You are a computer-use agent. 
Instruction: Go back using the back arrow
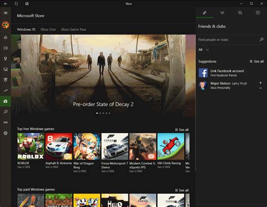pos(6,3)
